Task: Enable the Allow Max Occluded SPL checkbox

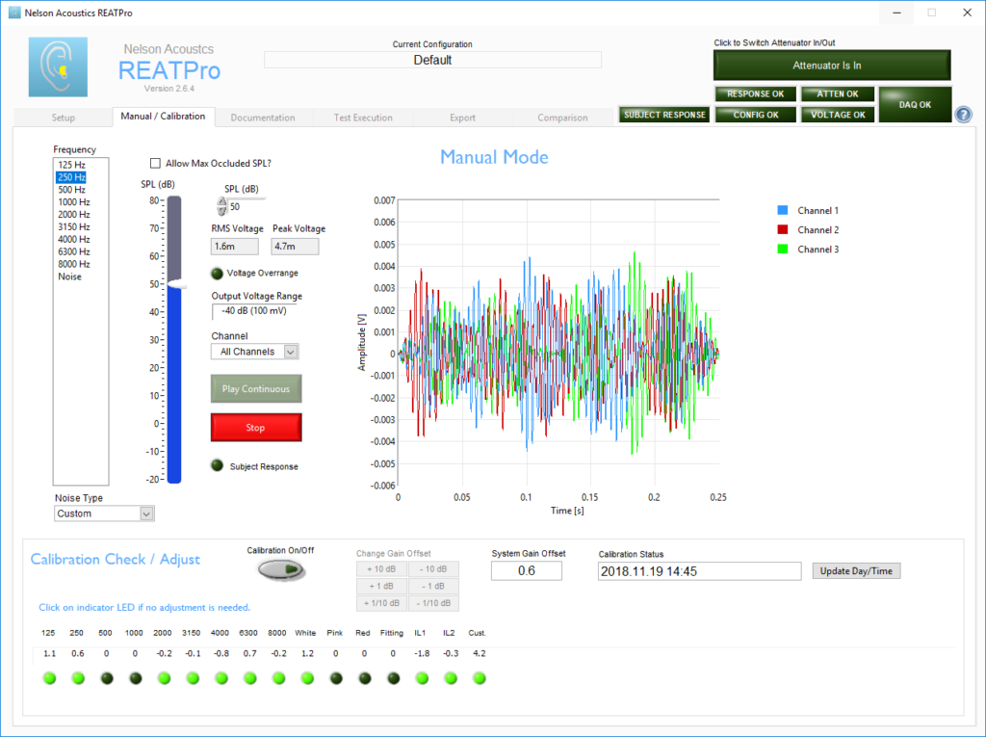Action: (x=157, y=163)
